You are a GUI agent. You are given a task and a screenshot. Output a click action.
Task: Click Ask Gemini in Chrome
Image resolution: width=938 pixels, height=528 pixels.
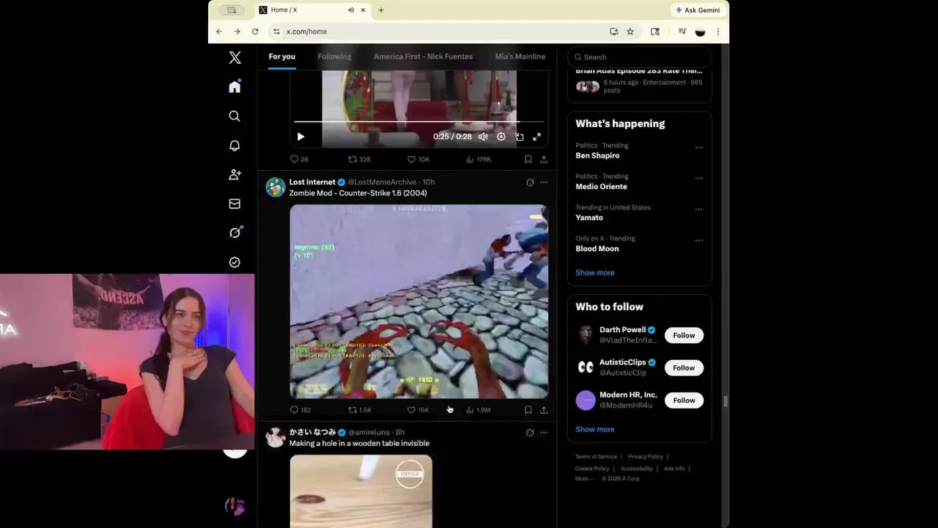pyautogui.click(x=698, y=10)
